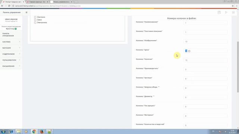Click the Колонка "Артикул" number field
Screen dimensions: 239x134
(205, 79)
